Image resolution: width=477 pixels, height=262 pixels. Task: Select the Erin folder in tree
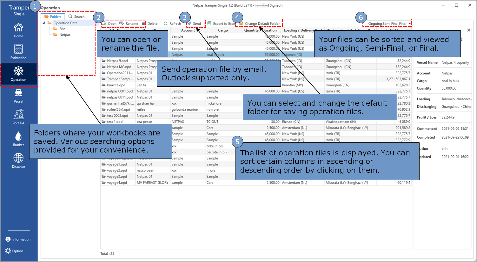coord(62,29)
